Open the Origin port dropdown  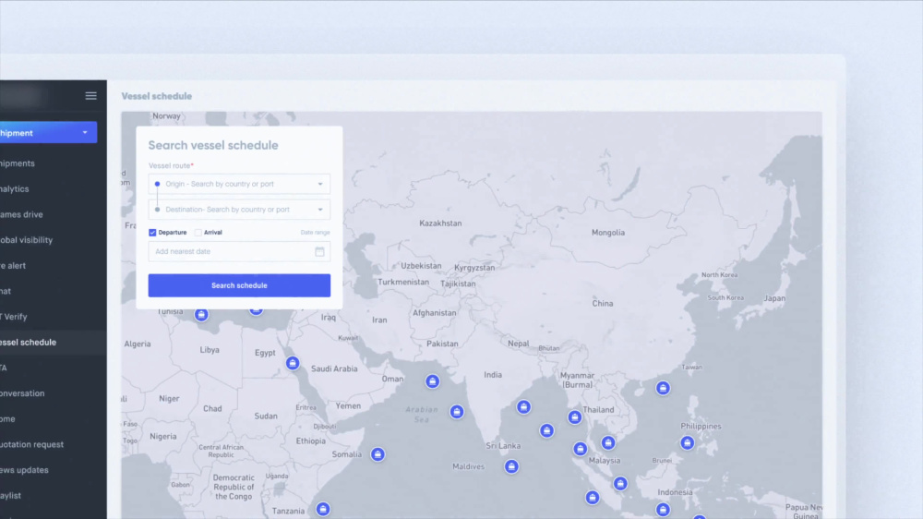tap(239, 184)
